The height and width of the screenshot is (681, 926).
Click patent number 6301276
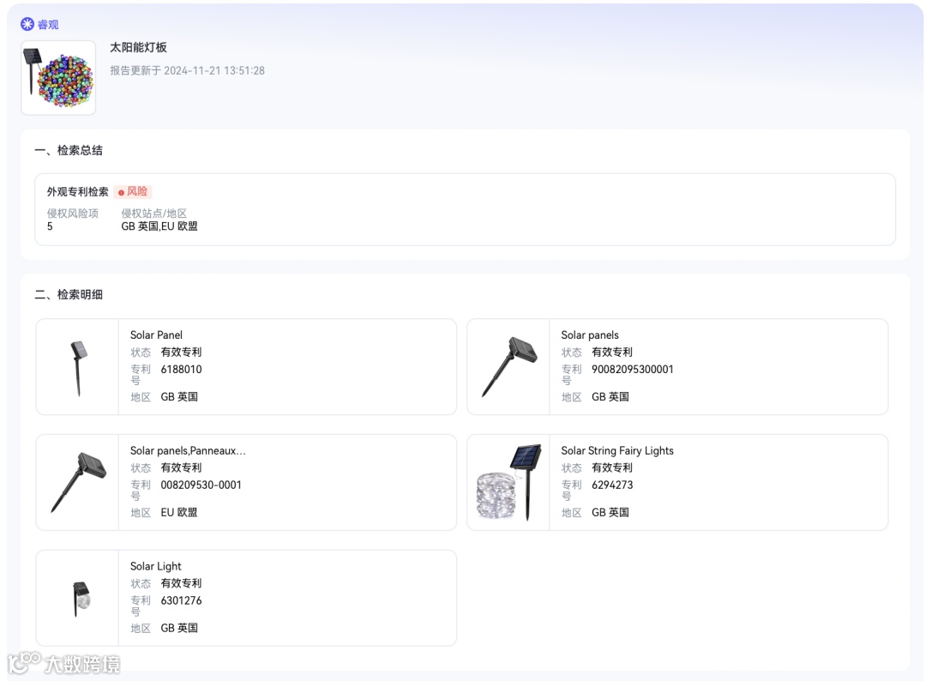(x=181, y=600)
